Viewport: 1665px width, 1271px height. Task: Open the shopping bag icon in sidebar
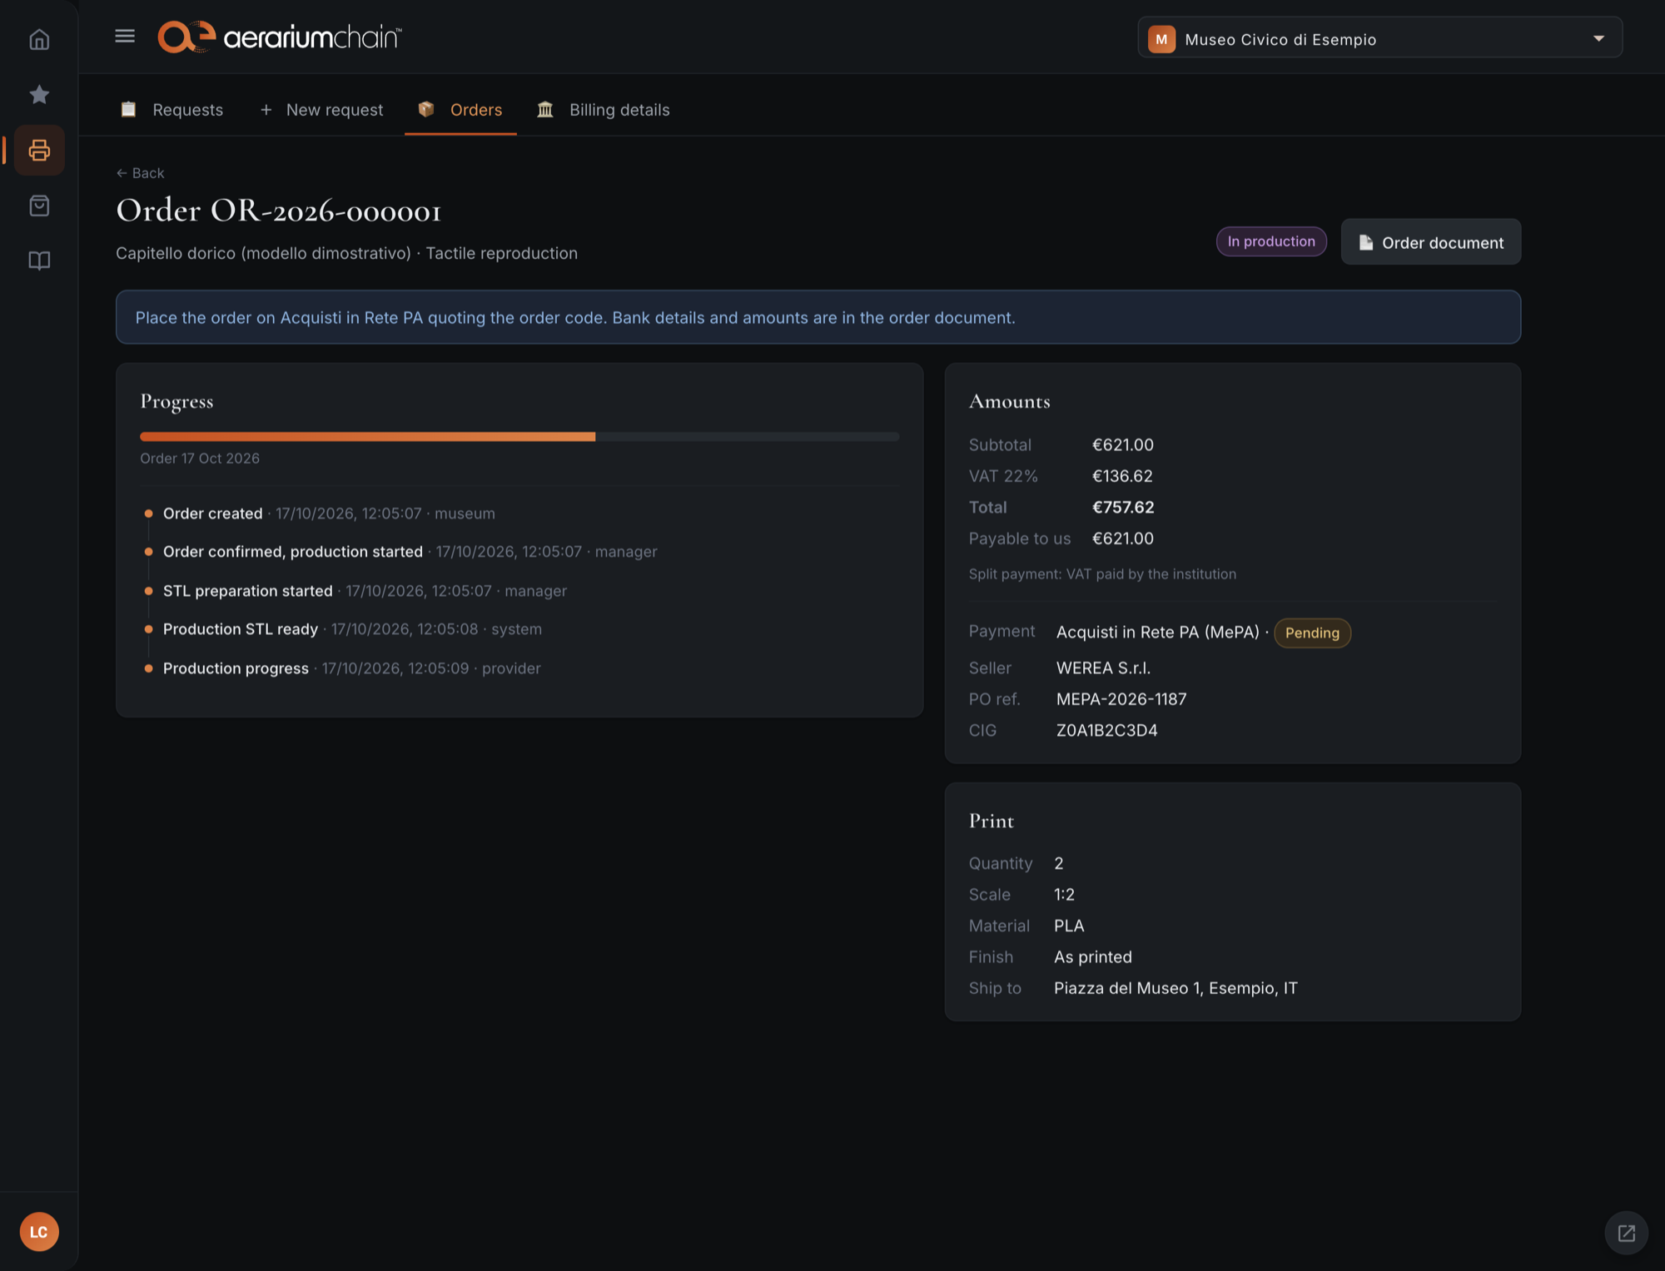[39, 205]
